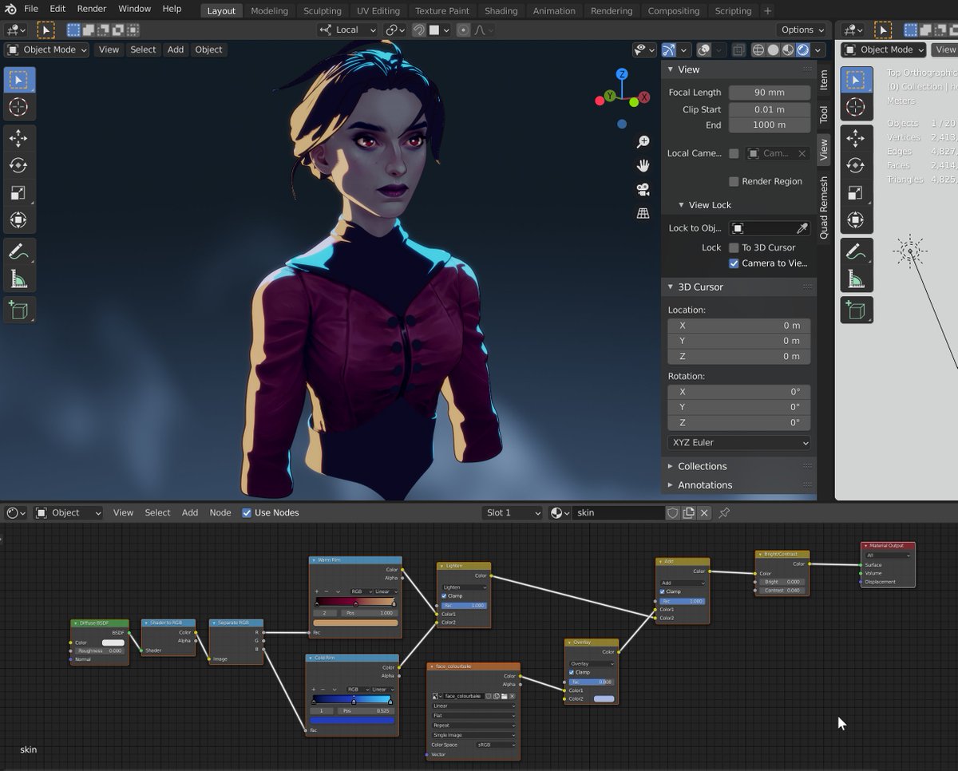The image size is (958, 771).
Task: Open the Add menu in node editor
Action: tap(189, 512)
